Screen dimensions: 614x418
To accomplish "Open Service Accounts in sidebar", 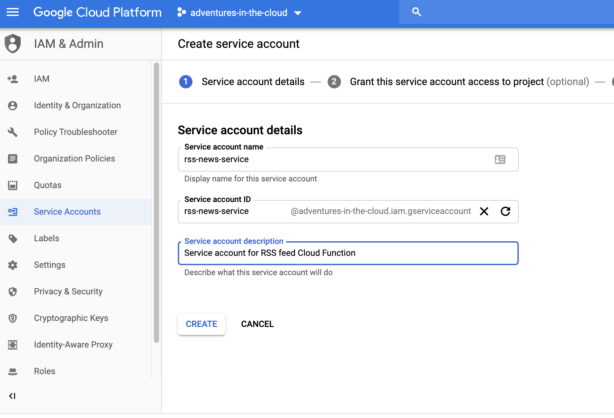I will [x=67, y=212].
